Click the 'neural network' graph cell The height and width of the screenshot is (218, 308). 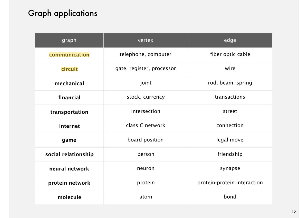pyautogui.click(x=69, y=169)
